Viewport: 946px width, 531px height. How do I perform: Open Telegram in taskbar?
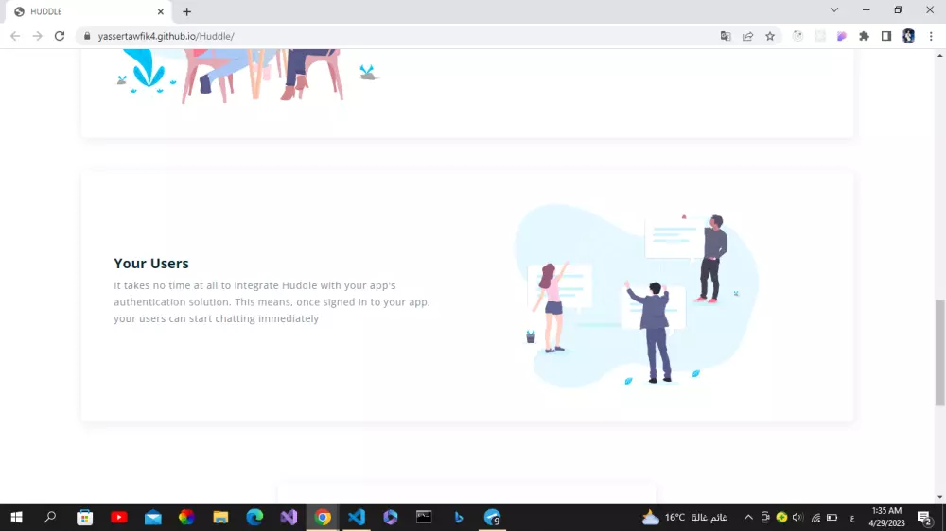[492, 517]
